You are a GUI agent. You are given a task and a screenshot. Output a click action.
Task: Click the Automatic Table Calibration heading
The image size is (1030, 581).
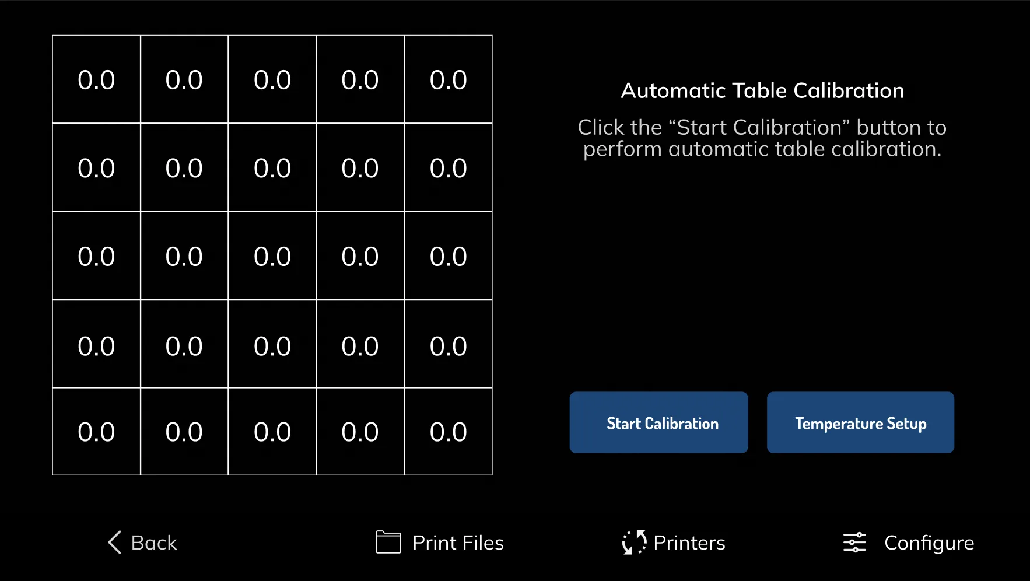(x=762, y=90)
